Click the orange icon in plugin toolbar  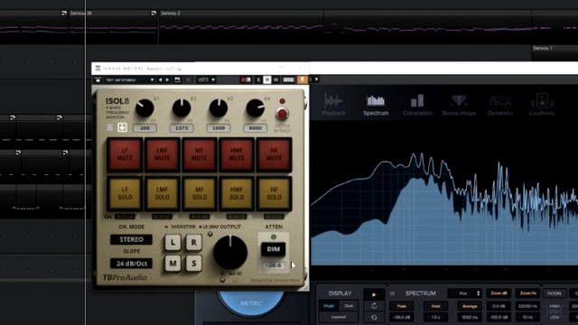click(303, 80)
